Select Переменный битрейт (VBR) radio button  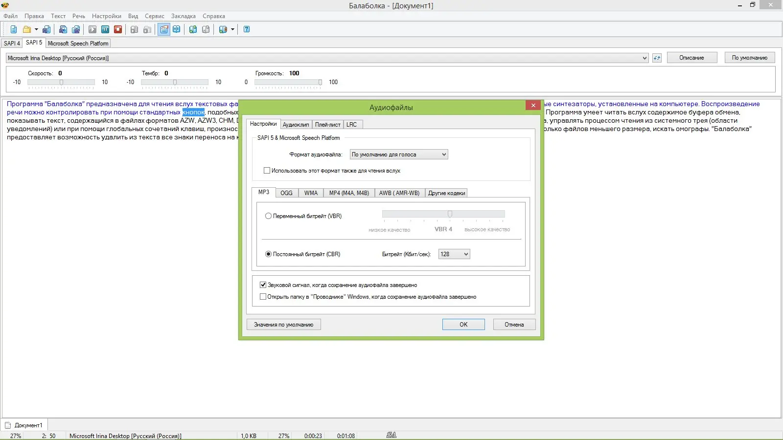268,216
